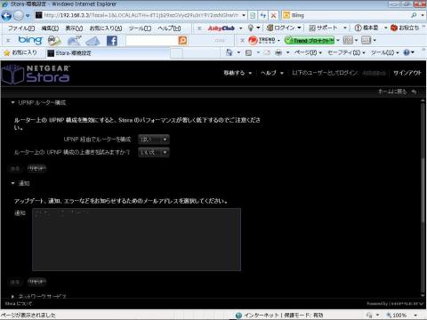Open the ツール(O) dropdown in command bar
The width and height of the screenshot is (427, 320).
click(x=384, y=52)
